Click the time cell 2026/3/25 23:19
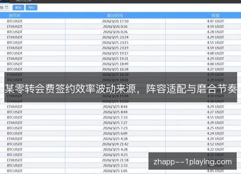The height and width of the screenshot is (174, 241). tap(115, 48)
